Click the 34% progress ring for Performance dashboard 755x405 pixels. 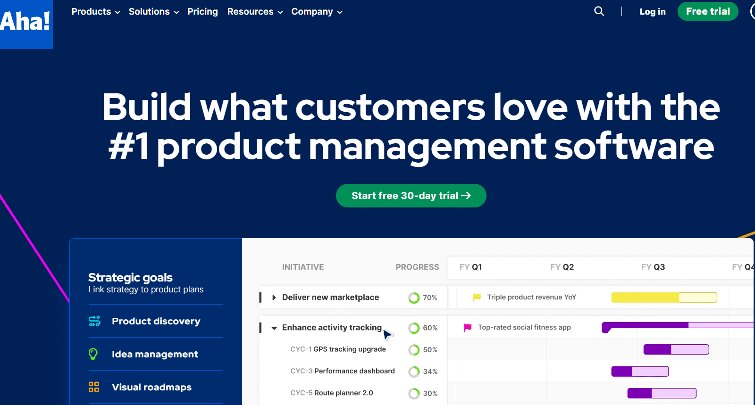click(414, 372)
